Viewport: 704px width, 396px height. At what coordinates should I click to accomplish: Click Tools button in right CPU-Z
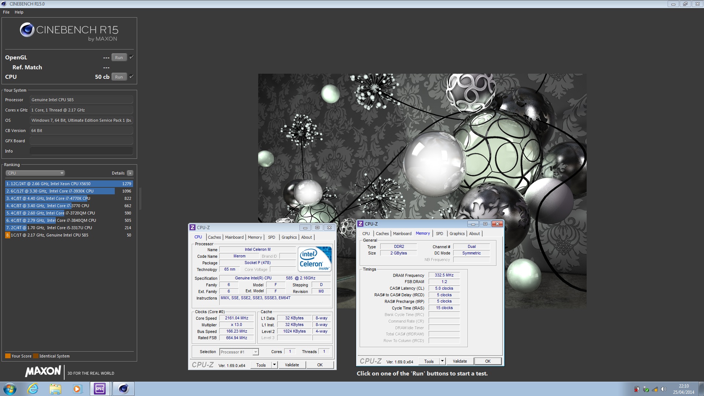coord(429,362)
